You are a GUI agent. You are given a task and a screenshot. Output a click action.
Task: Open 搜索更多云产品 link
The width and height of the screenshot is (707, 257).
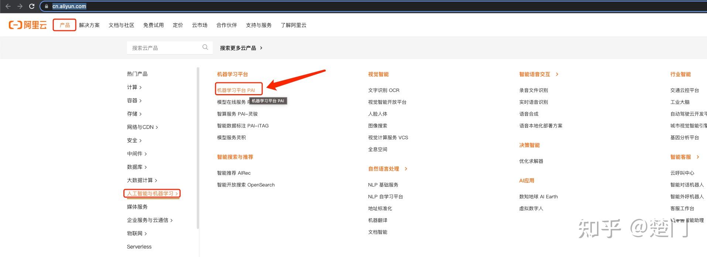241,48
